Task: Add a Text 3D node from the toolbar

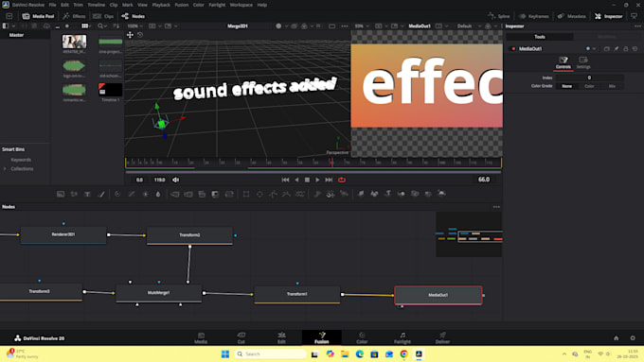Action: pyautogui.click(x=387, y=194)
